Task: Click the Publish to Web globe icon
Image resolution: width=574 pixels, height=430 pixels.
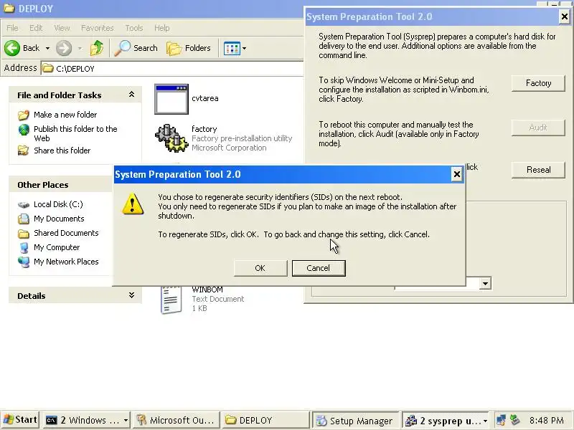Action: pyautogui.click(x=24, y=130)
